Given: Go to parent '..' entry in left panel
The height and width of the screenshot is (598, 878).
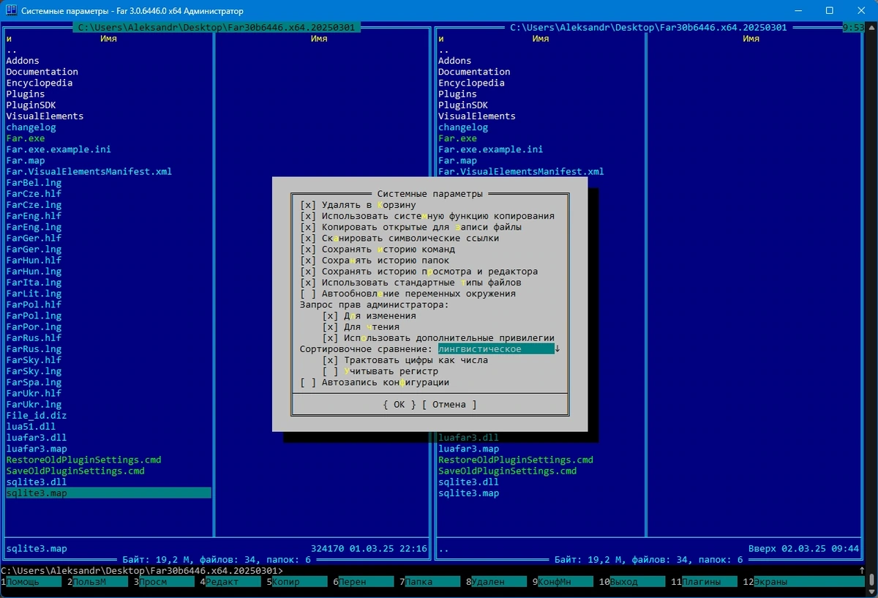Looking at the screenshot, I should coord(12,50).
